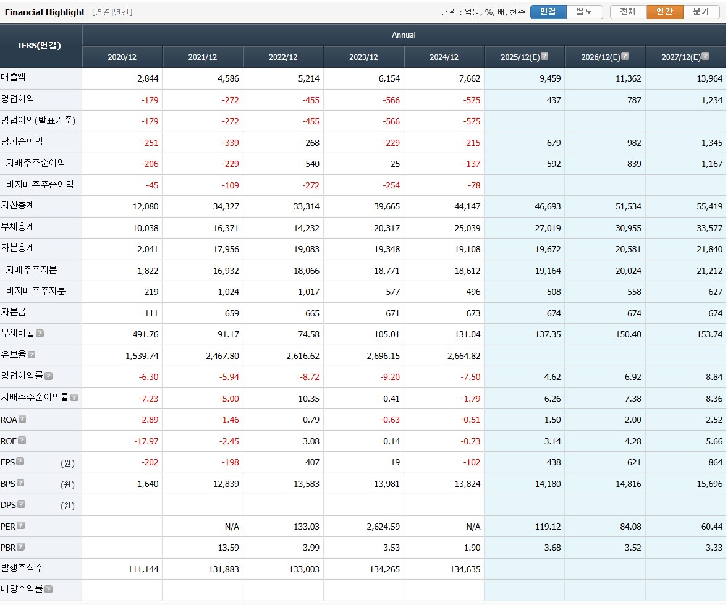Click question icon beside 부채비율
Image resolution: width=728 pixels, height=605 pixels.
(x=40, y=333)
